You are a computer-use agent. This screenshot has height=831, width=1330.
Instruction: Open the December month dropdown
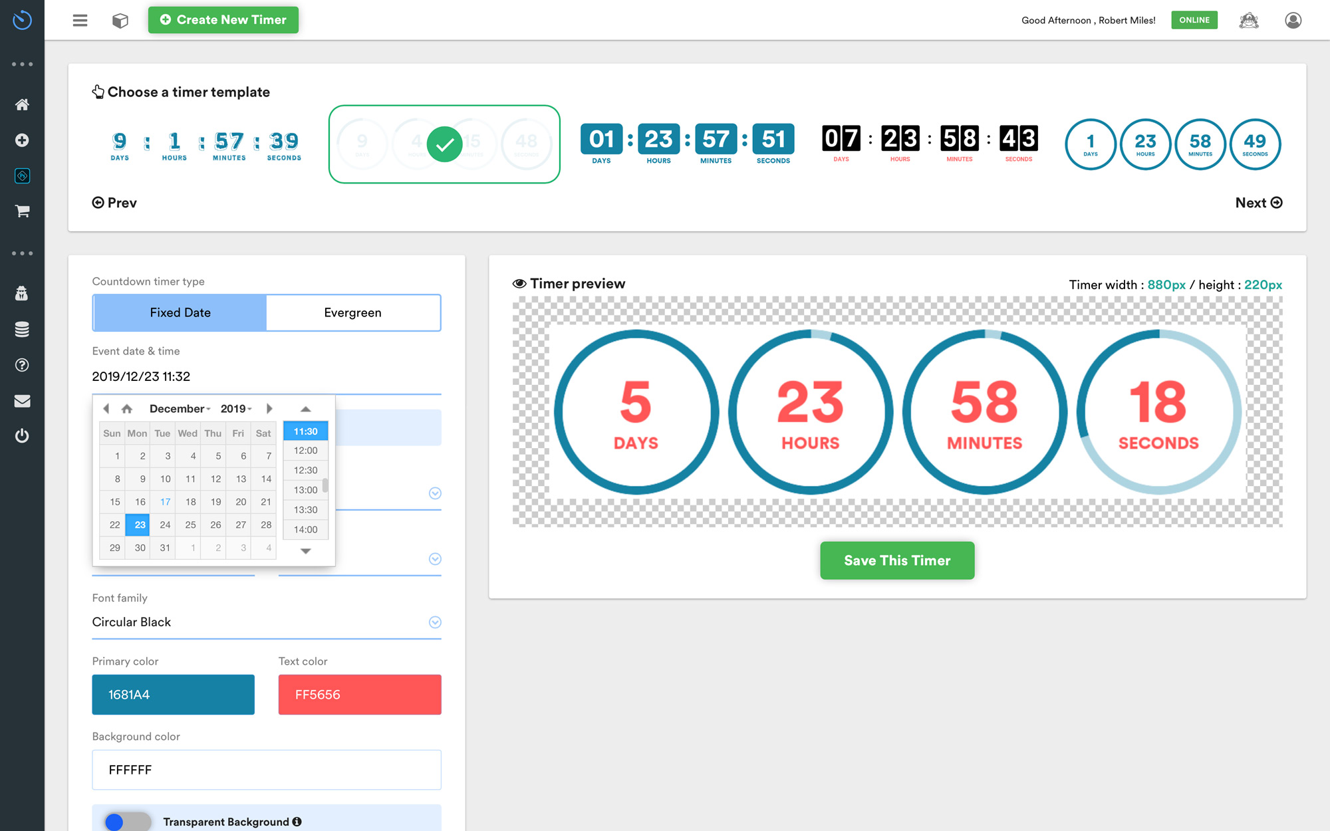click(x=180, y=409)
